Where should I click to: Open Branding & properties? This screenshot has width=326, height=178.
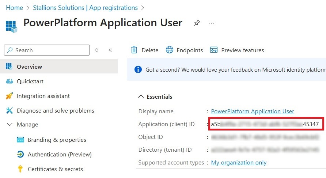[x=57, y=140]
